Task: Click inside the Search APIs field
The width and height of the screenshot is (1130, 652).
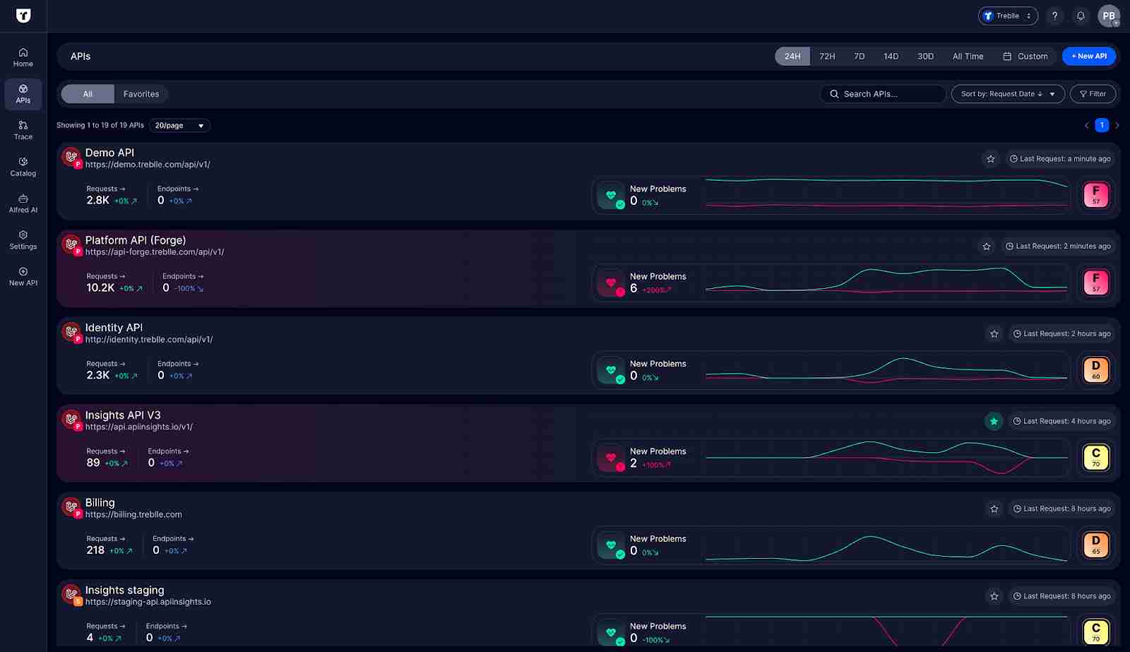Action: click(x=883, y=93)
